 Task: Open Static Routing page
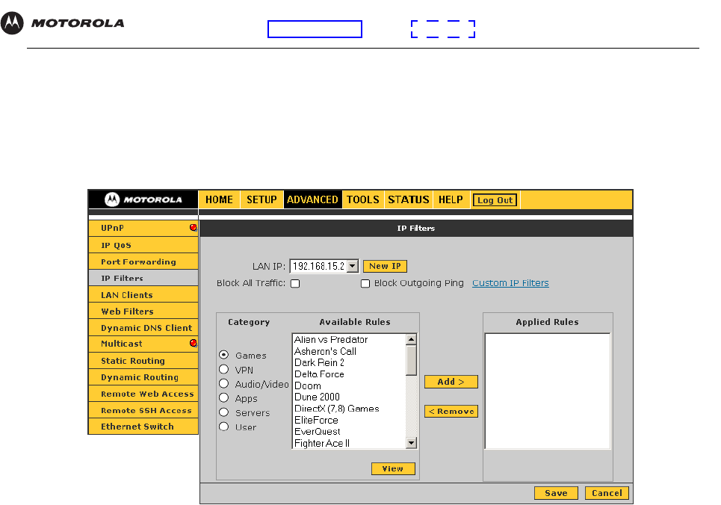click(x=143, y=361)
